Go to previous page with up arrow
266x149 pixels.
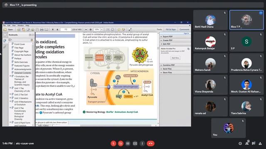(x=53, y=29)
